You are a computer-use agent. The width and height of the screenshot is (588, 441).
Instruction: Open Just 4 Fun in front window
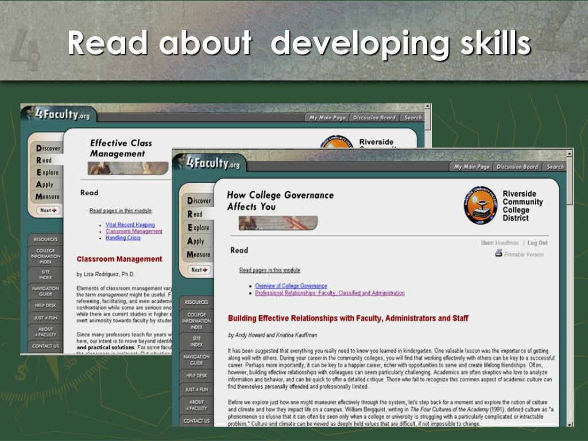click(196, 390)
